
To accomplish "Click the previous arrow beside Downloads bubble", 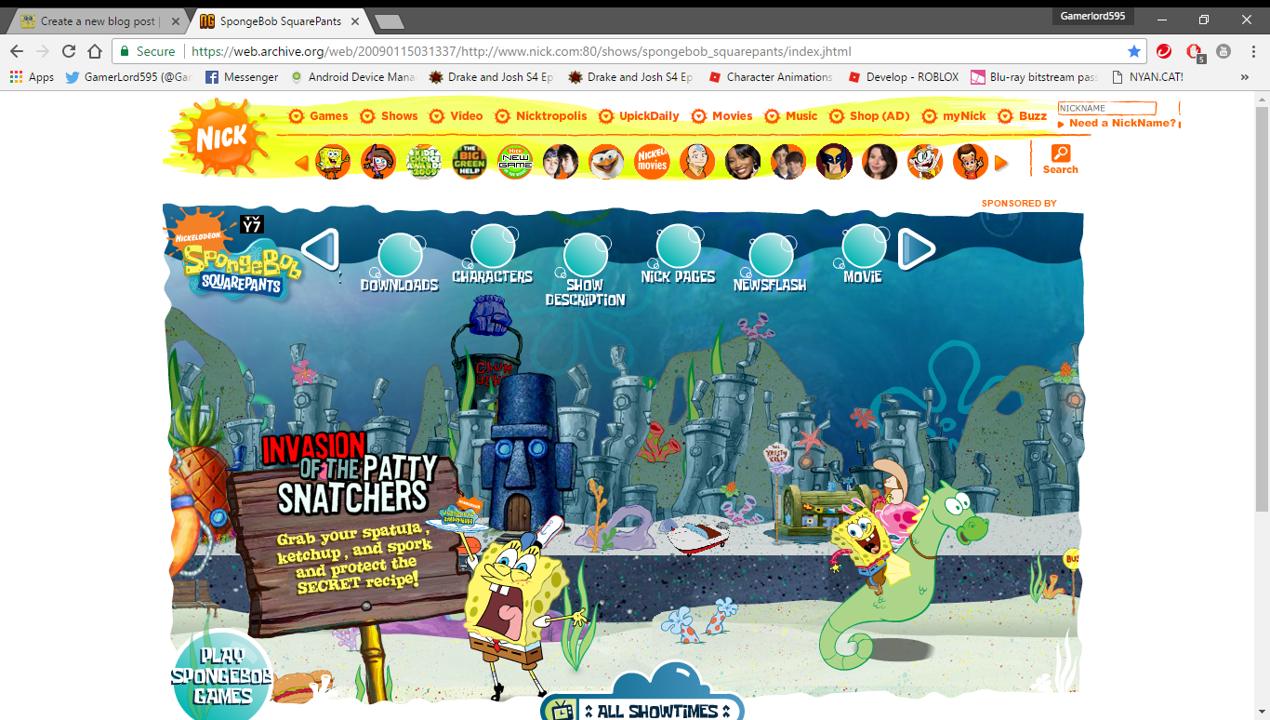I will pos(321,249).
